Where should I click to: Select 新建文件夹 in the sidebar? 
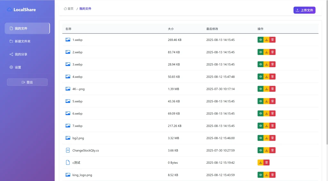[27, 41]
